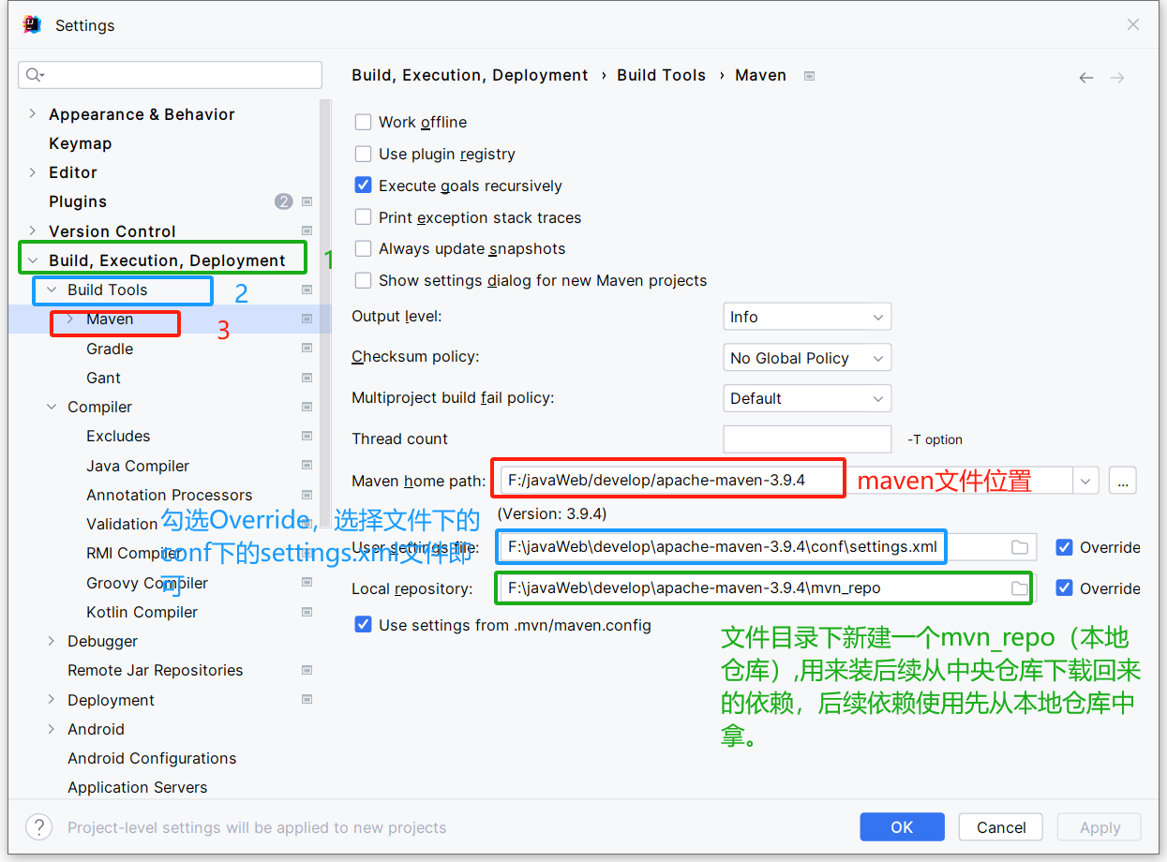Click the project icon beside Version Control
1167x862 pixels.
(x=307, y=230)
